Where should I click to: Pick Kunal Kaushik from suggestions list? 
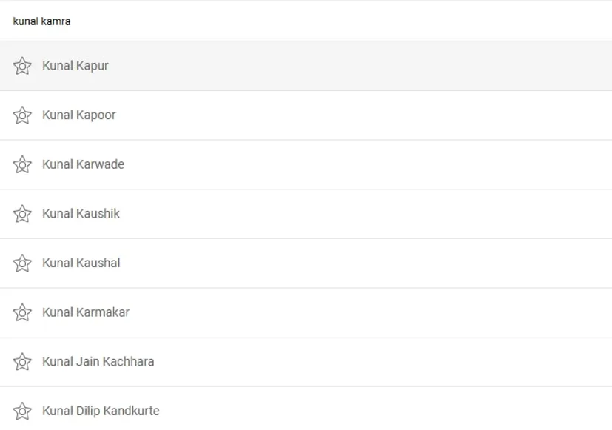(81, 214)
